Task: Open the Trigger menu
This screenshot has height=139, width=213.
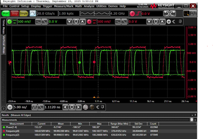Action: [47, 6]
